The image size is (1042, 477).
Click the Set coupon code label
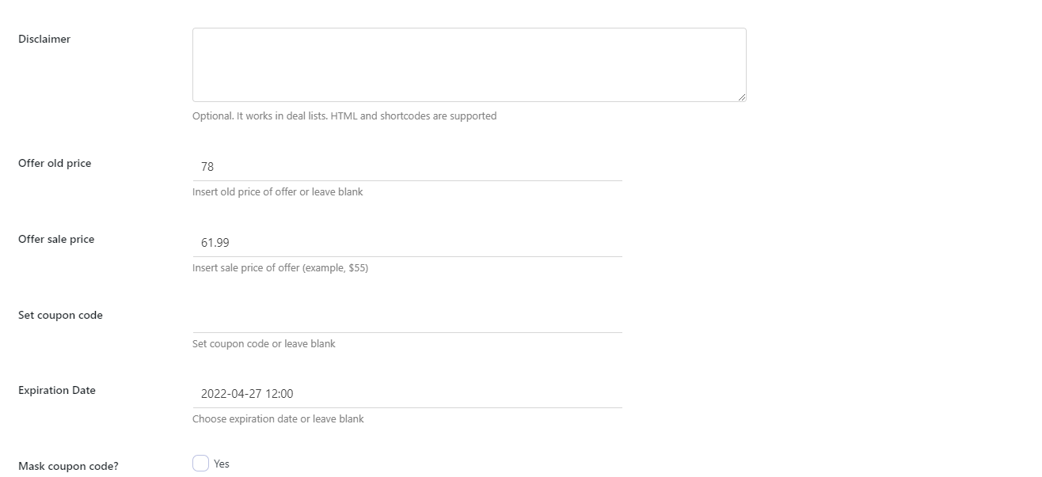60,315
